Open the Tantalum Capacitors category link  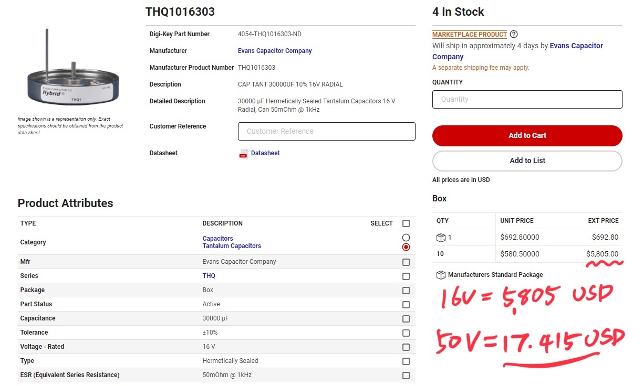232,246
